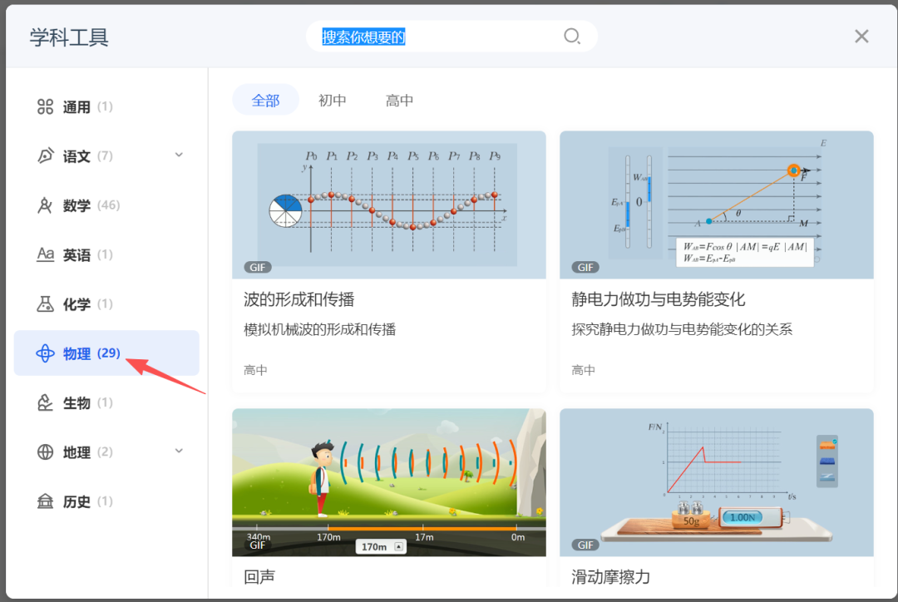Click the 地理 globe icon
The height and width of the screenshot is (602, 898).
47,452
